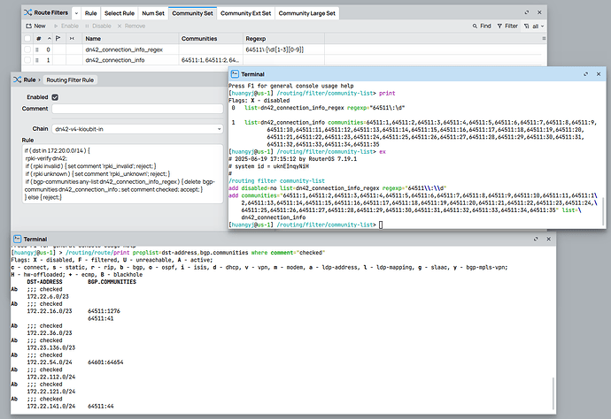Image resolution: width=611 pixels, height=419 pixels.
Task: Click the lower Terminal vertical scrollbar
Action: point(553,393)
